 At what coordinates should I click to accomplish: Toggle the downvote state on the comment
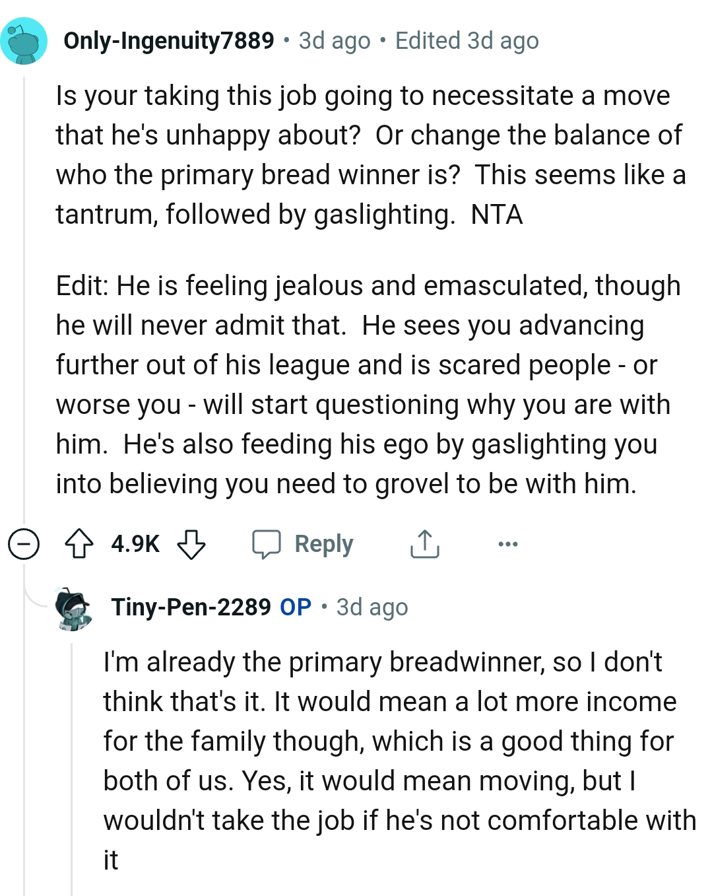tap(191, 544)
